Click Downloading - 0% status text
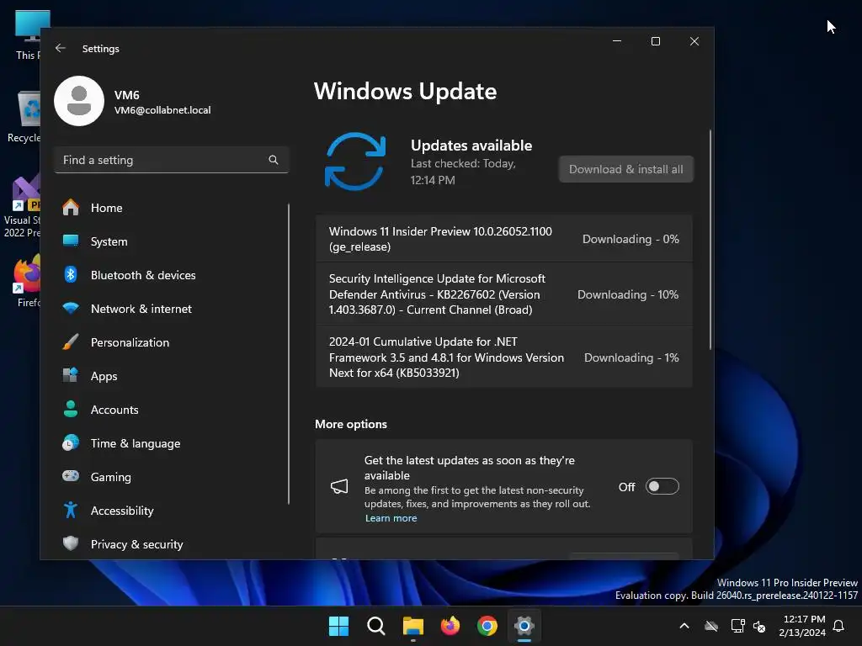 (631, 239)
